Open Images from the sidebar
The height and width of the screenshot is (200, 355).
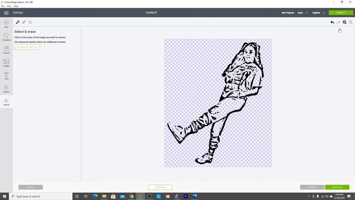6,63
